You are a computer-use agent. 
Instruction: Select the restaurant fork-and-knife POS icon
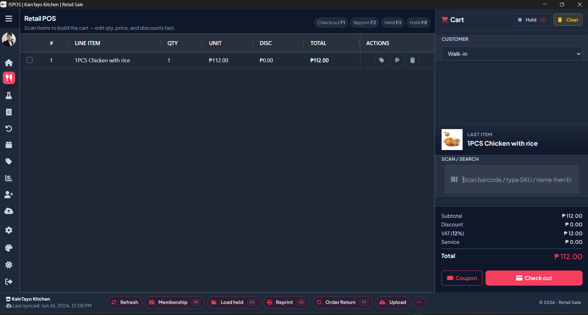[x=9, y=78]
